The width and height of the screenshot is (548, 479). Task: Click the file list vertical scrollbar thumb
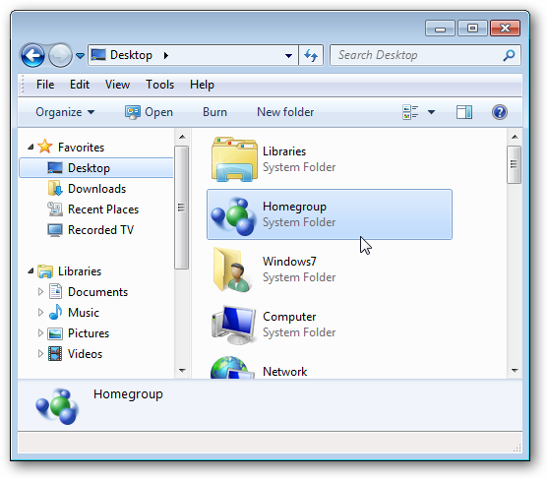click(x=514, y=164)
